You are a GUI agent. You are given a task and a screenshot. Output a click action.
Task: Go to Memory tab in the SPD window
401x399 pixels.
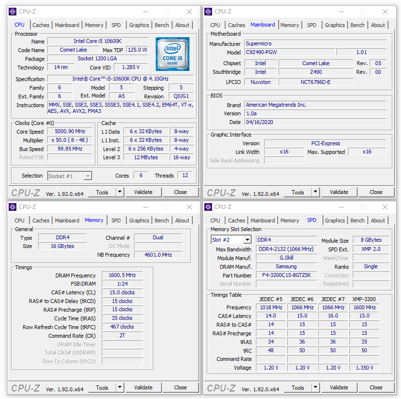point(290,220)
